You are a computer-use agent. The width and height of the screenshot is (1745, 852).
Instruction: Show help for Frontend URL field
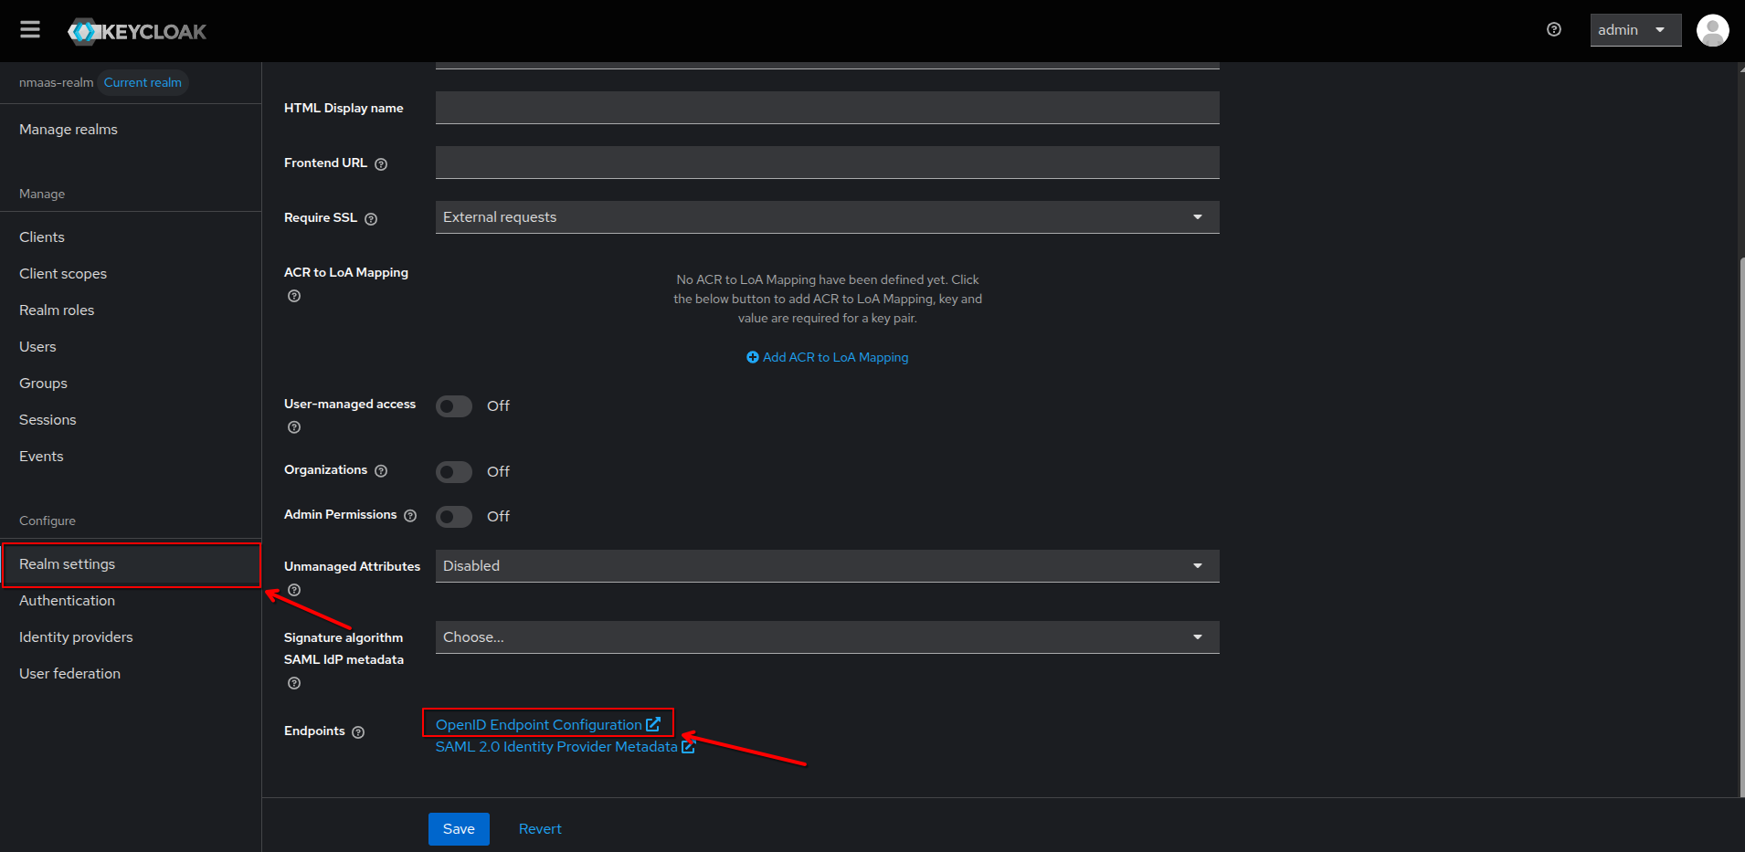[x=381, y=164]
